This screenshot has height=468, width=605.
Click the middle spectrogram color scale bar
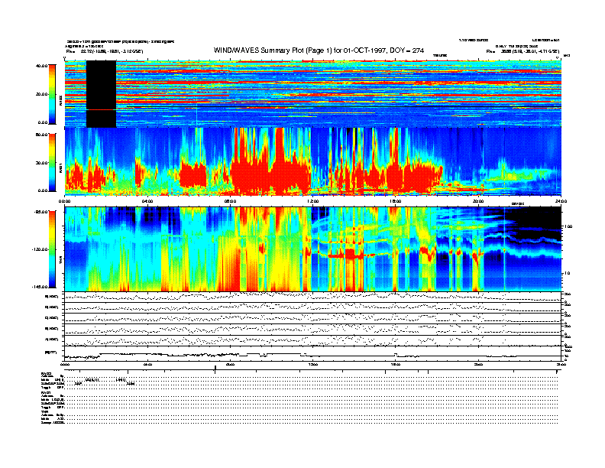coord(52,162)
